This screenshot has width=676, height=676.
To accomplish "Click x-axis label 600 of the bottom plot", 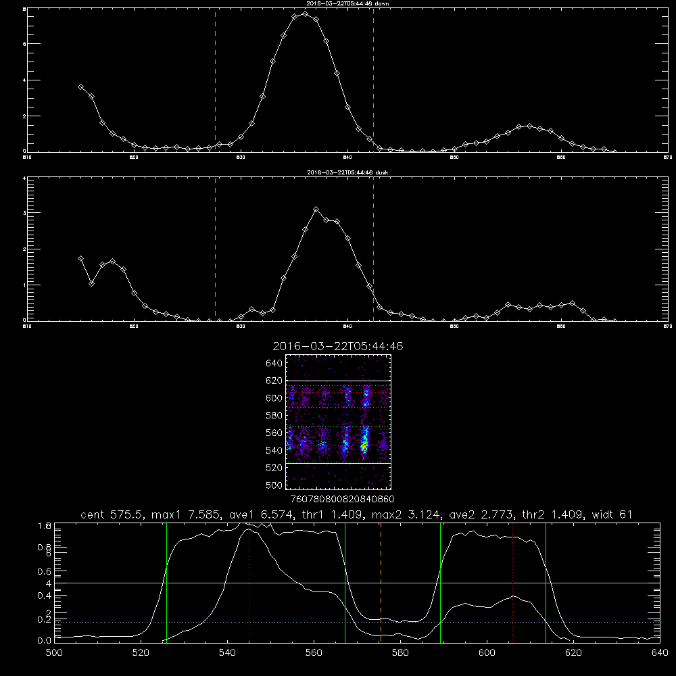I will pos(487,653).
